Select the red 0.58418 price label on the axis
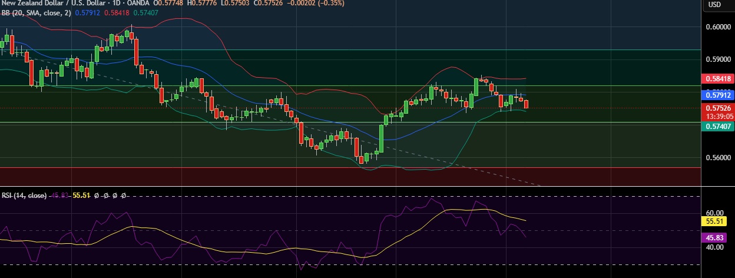The image size is (735, 278). tap(718, 78)
